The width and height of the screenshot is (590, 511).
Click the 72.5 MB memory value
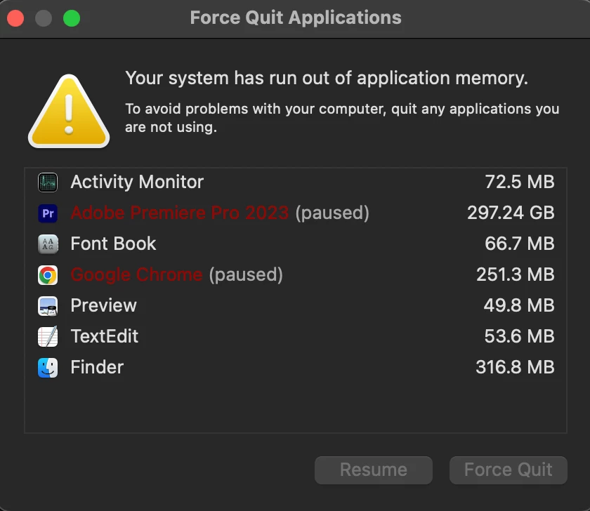520,182
